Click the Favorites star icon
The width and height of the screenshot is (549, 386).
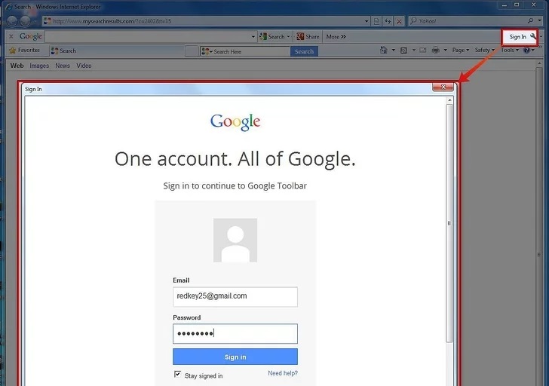click(13, 51)
